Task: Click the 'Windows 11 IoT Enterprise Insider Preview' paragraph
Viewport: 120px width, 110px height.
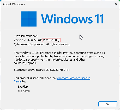Action: point(59,58)
